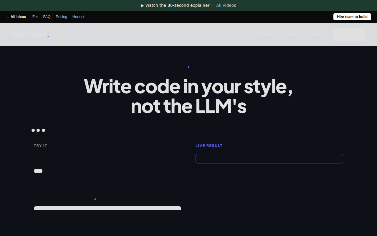Click the first window dot of the demo panel
Image resolution: width=377 pixels, height=236 pixels.
tap(33, 130)
